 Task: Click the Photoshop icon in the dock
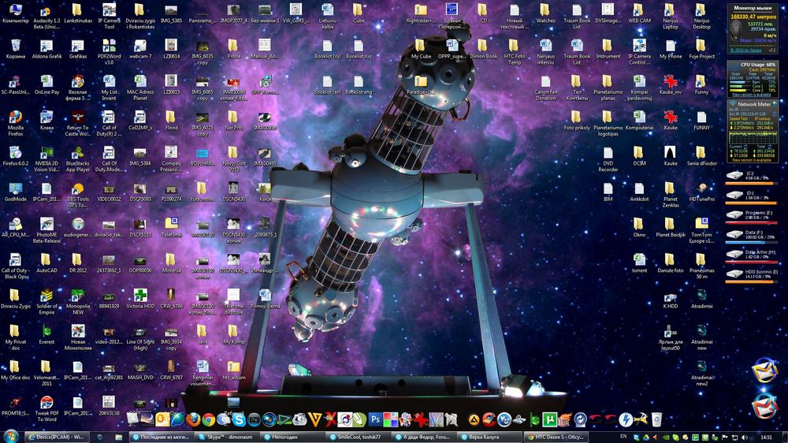pyautogui.click(x=377, y=419)
